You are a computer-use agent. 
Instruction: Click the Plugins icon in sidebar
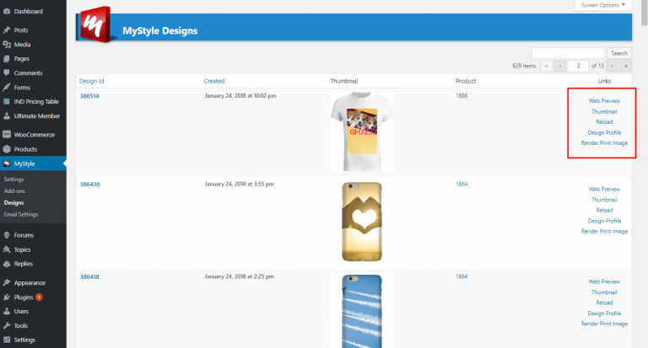point(7,297)
